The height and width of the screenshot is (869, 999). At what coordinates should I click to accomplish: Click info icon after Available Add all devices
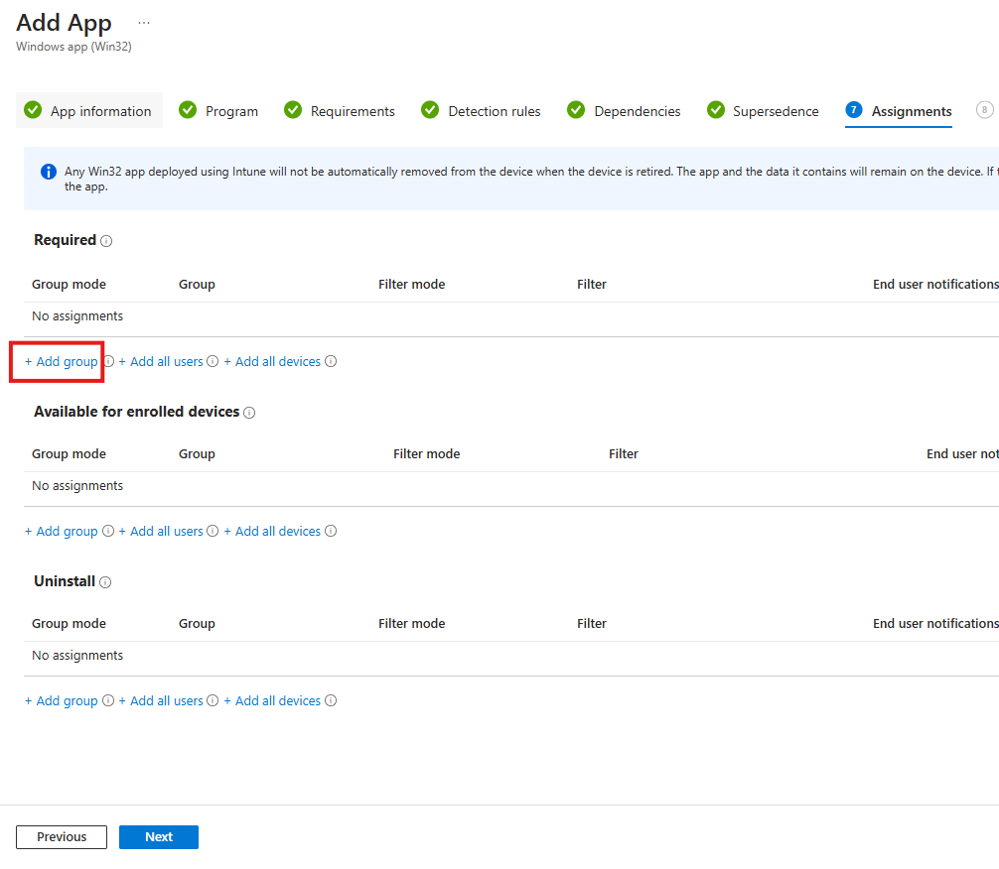point(331,531)
